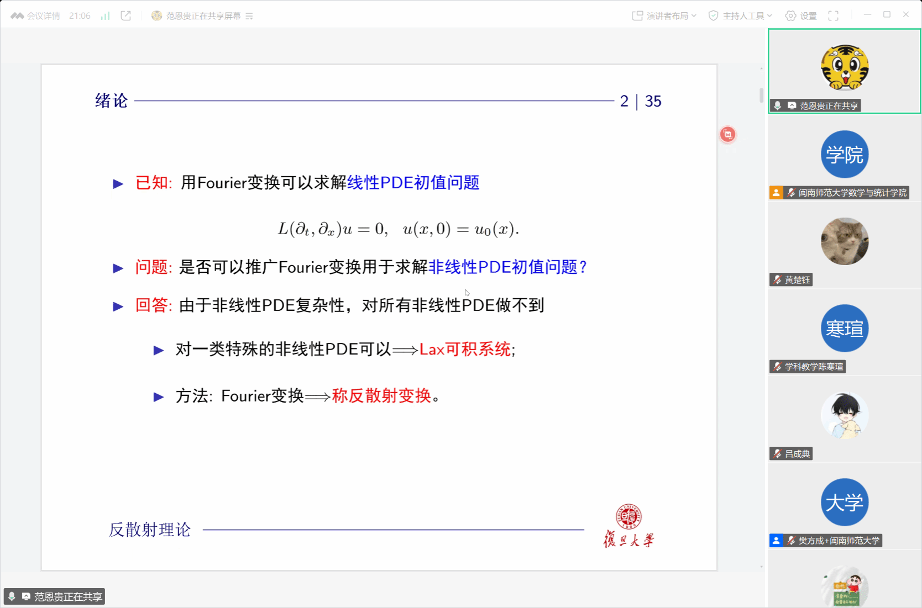
Task: Open the list icon after 范恩贵正在共享屏幕
Action: (x=249, y=16)
